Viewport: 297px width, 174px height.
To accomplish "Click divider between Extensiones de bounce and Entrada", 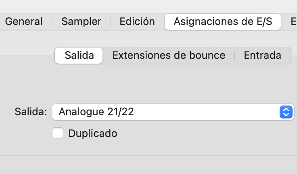I will click(234, 56).
